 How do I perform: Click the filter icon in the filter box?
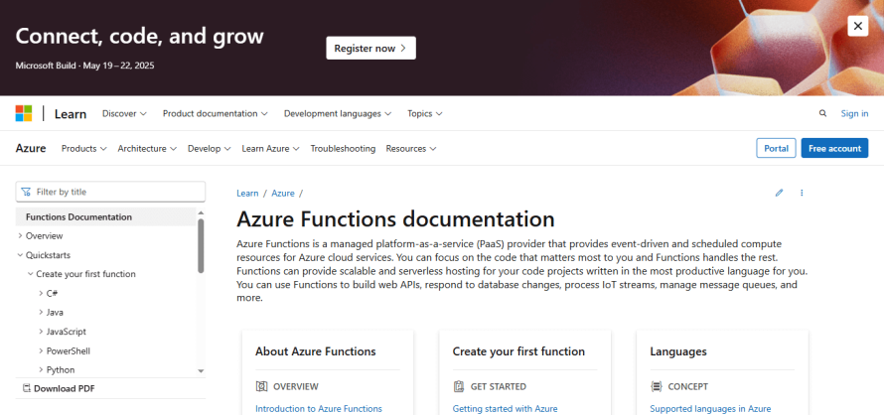coord(26,192)
